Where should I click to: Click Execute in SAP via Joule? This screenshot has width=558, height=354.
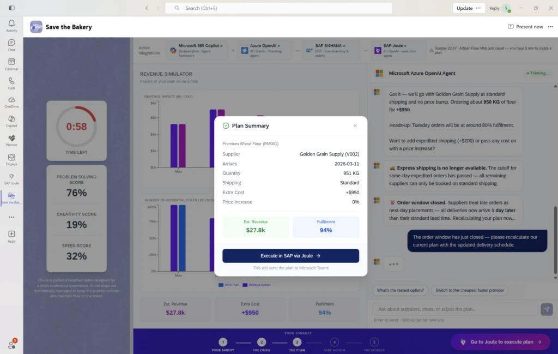pyautogui.click(x=291, y=256)
